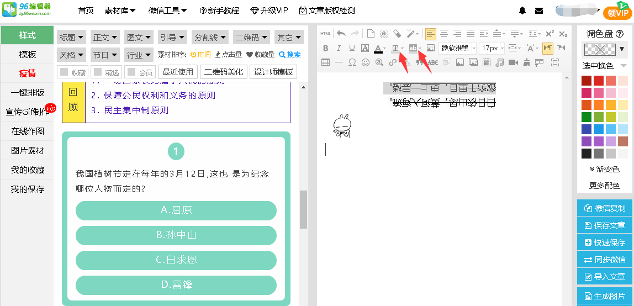Screen dimensions: 634x306
Task: Insert a video into the article
Action: [x=513, y=62]
